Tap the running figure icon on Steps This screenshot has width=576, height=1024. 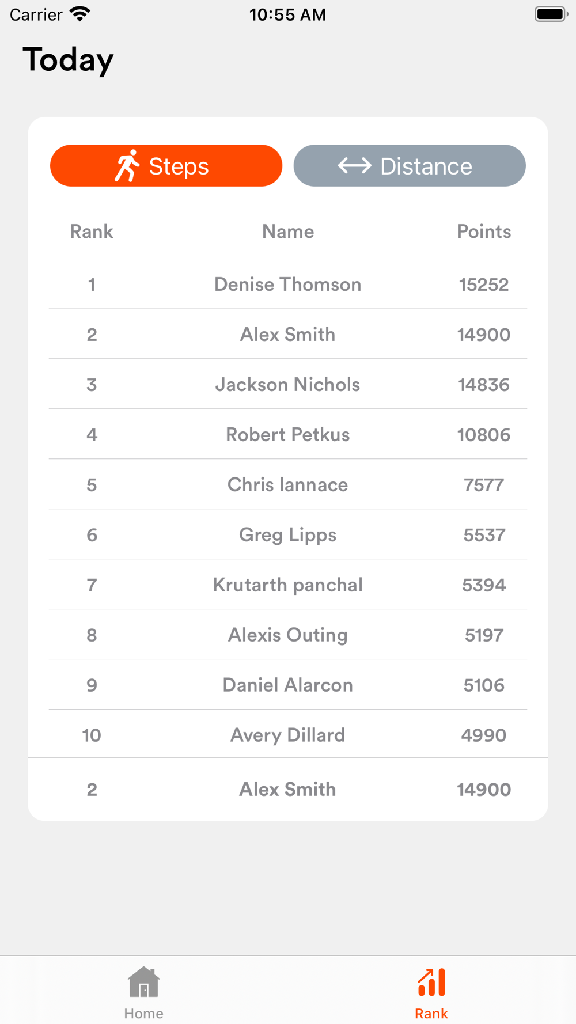[x=127, y=166]
